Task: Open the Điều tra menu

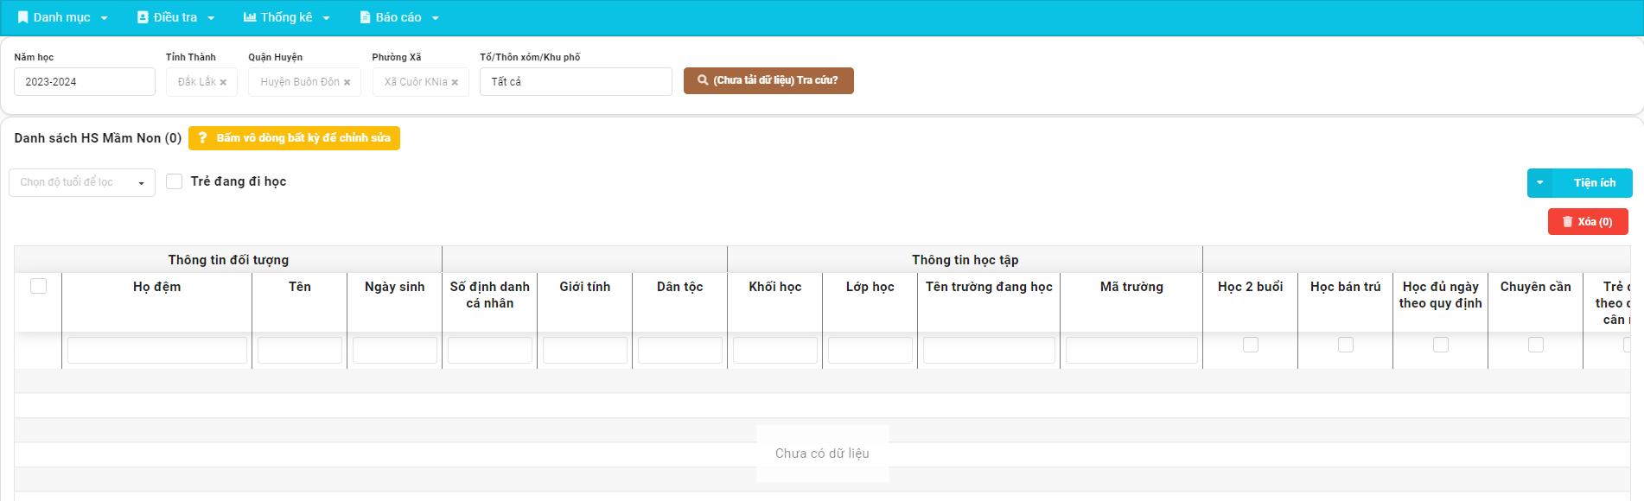Action: tap(175, 17)
